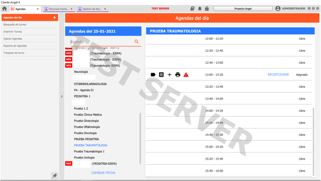Click the padlock lock icon
The height and width of the screenshot is (181, 321).
point(207,8)
